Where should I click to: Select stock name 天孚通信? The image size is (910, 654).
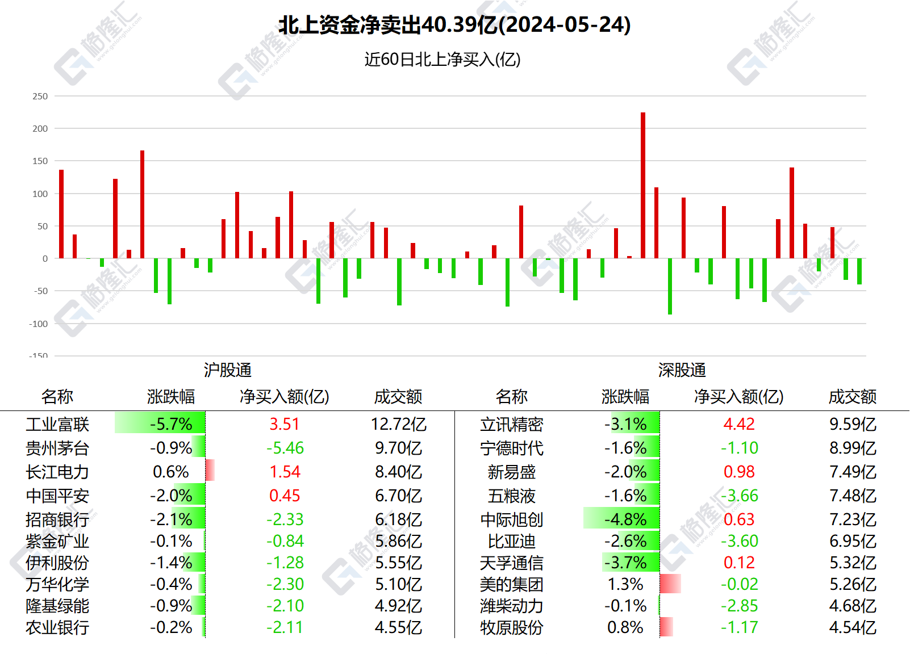click(512, 563)
